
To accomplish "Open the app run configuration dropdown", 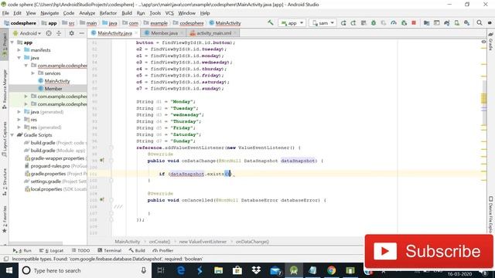I will [x=292, y=23].
